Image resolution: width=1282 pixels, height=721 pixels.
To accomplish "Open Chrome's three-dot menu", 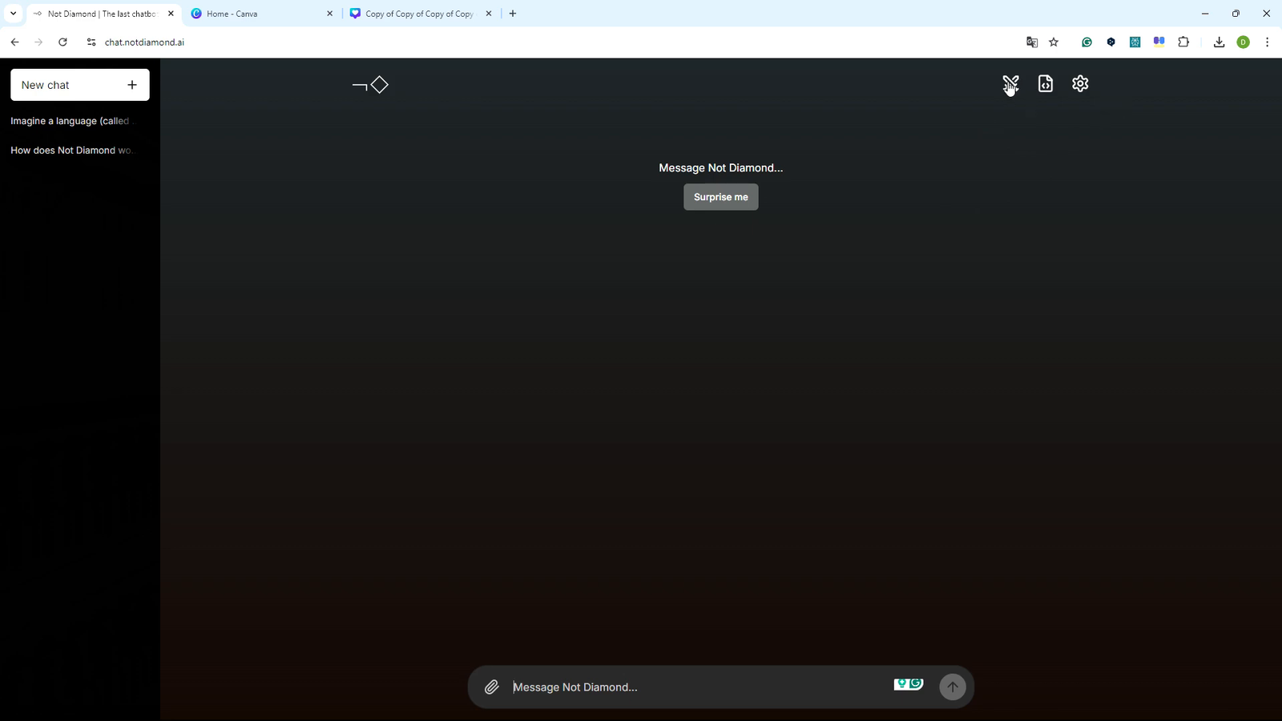I will (x=1267, y=42).
